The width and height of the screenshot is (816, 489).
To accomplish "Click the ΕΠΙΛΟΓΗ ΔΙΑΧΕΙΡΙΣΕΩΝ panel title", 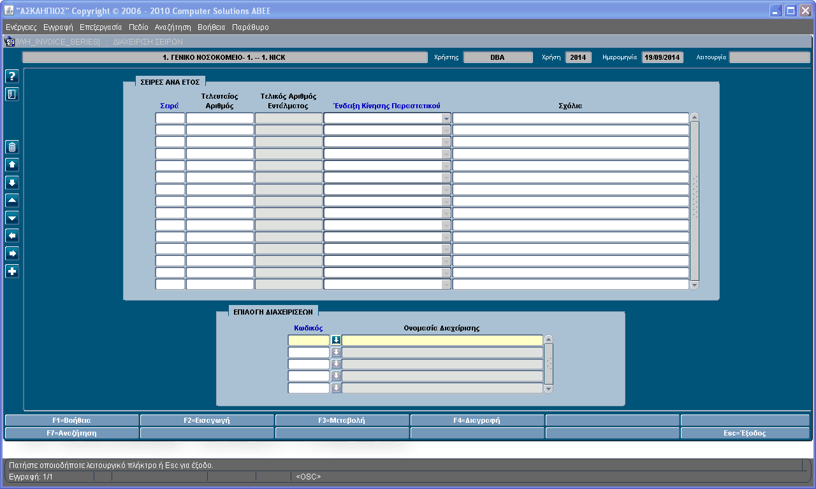I will point(273,312).
